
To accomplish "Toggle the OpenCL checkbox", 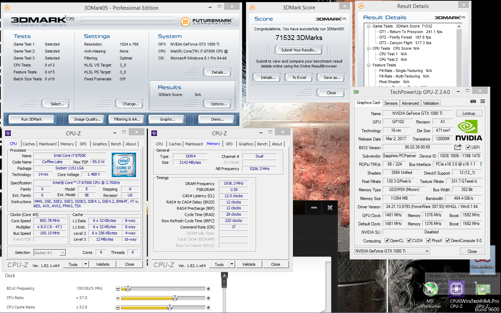I will click(x=387, y=241).
